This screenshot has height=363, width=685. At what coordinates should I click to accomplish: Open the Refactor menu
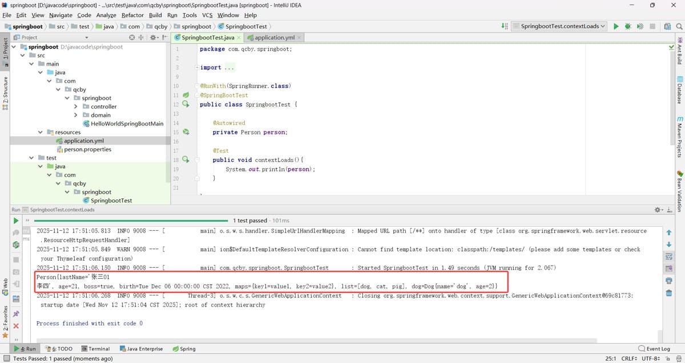pos(132,15)
